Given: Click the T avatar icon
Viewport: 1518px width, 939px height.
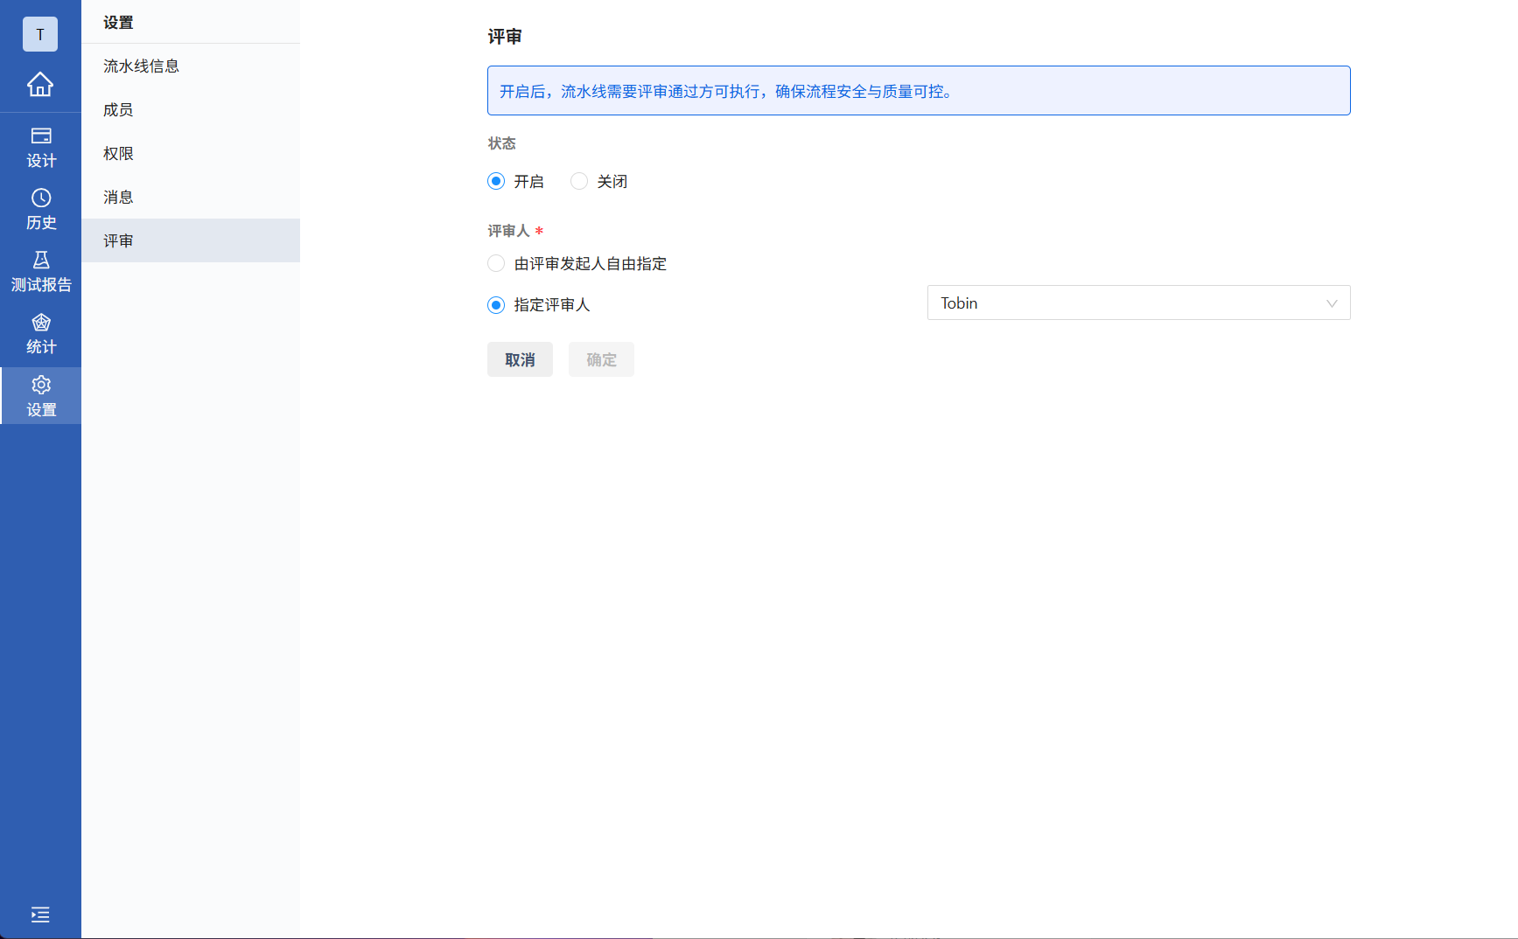Looking at the screenshot, I should (x=40, y=34).
